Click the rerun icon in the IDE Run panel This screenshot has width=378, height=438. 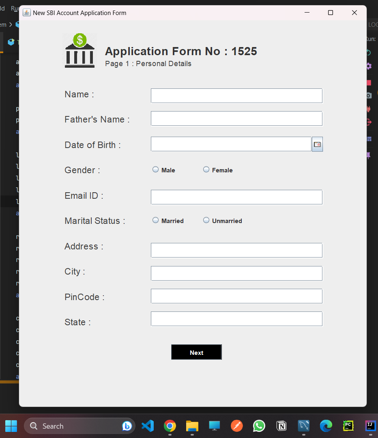coord(369,52)
